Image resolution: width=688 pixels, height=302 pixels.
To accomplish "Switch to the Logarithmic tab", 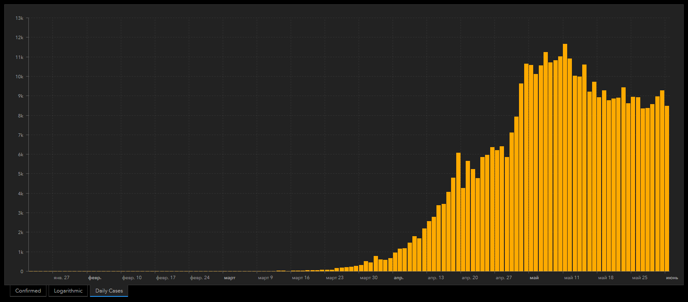I will click(x=68, y=291).
